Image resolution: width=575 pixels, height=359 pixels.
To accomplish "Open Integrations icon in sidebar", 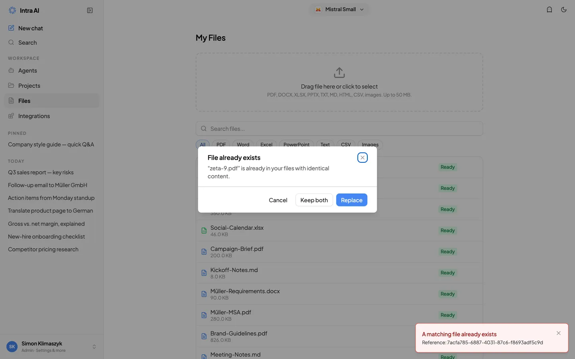I will [11, 116].
